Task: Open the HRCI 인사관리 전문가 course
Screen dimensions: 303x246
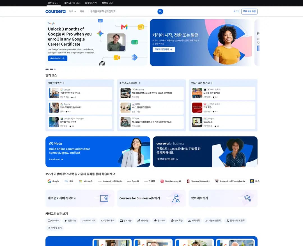Action: click(151, 108)
